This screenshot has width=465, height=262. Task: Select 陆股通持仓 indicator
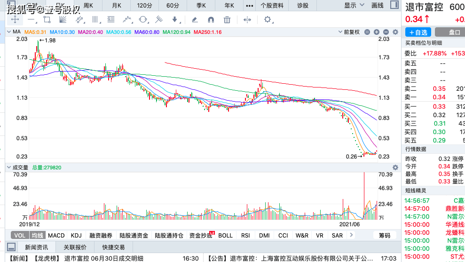(x=169, y=235)
